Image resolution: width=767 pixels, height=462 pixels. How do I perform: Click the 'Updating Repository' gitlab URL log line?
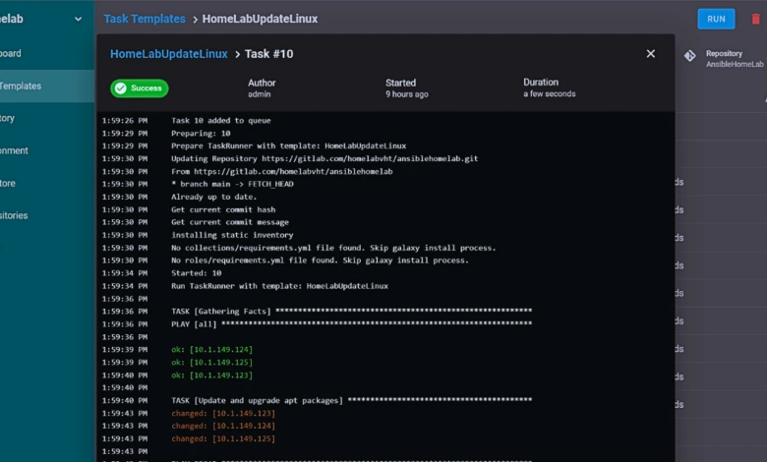coord(324,158)
